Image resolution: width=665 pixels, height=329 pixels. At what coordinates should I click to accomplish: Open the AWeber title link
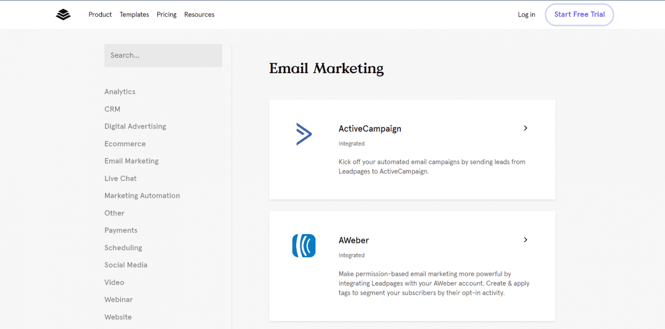pos(354,240)
